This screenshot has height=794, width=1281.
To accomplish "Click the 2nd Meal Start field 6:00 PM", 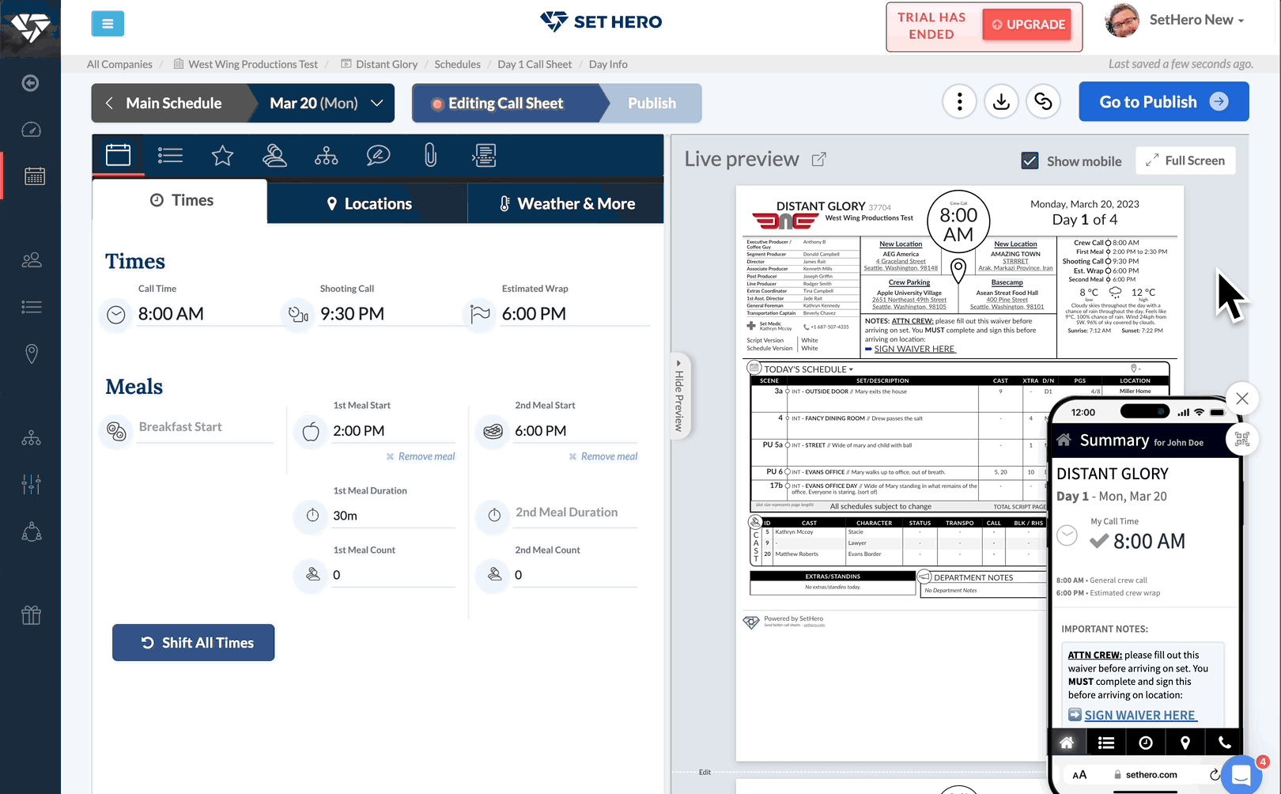I will 576,431.
